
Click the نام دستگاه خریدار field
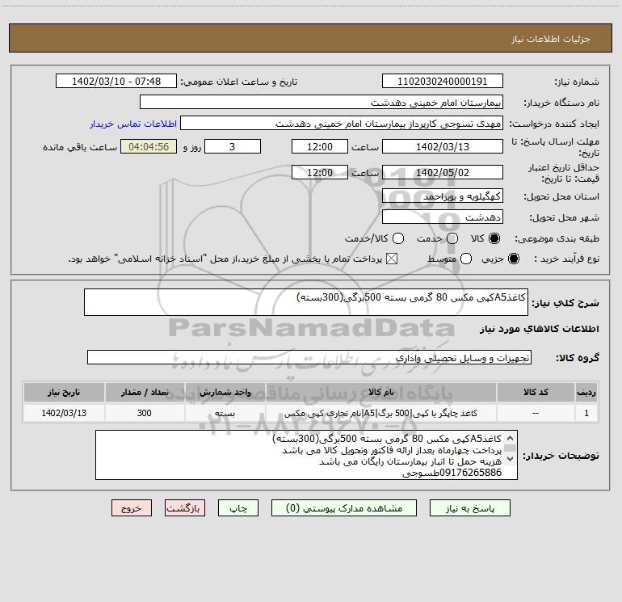(x=322, y=103)
